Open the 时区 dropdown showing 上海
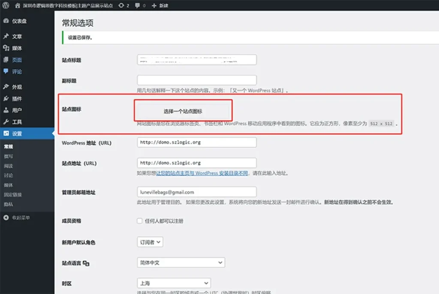Image resolution: width=439 pixels, height=294 pixels. pyautogui.click(x=174, y=283)
